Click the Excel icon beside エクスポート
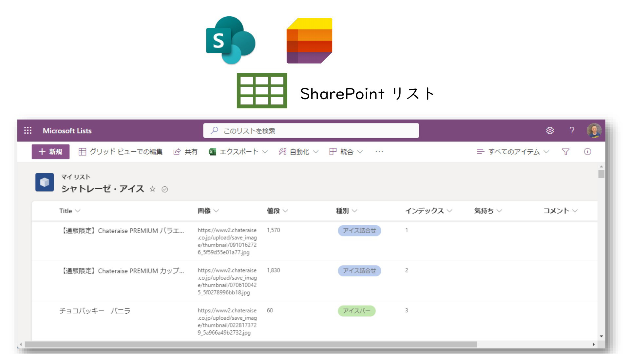 212,152
